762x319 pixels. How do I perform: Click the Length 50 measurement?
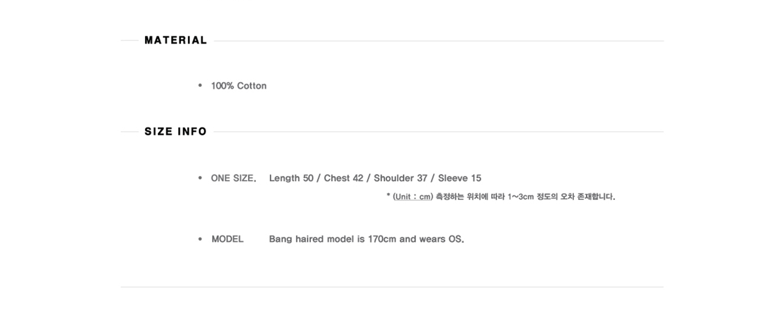pos(291,178)
